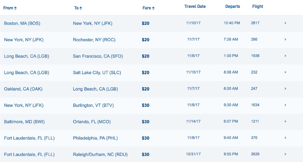
Task: Click arrow for Raleigh/Durham flight 2626
Action: click(285, 154)
